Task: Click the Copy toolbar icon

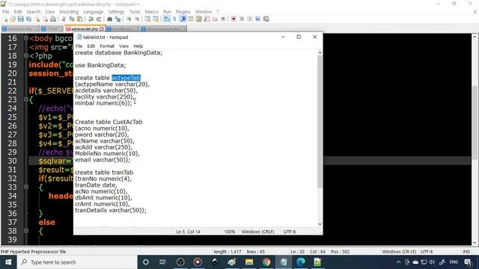Action: coord(72,19)
